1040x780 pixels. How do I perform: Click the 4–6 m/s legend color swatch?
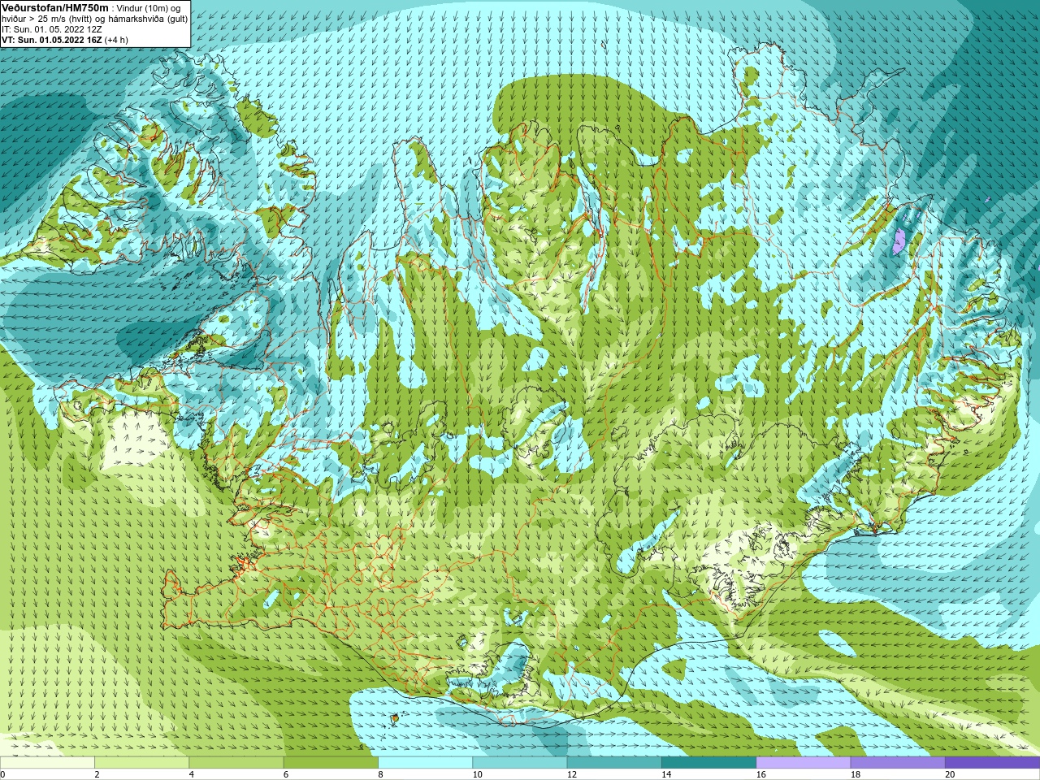(x=236, y=763)
